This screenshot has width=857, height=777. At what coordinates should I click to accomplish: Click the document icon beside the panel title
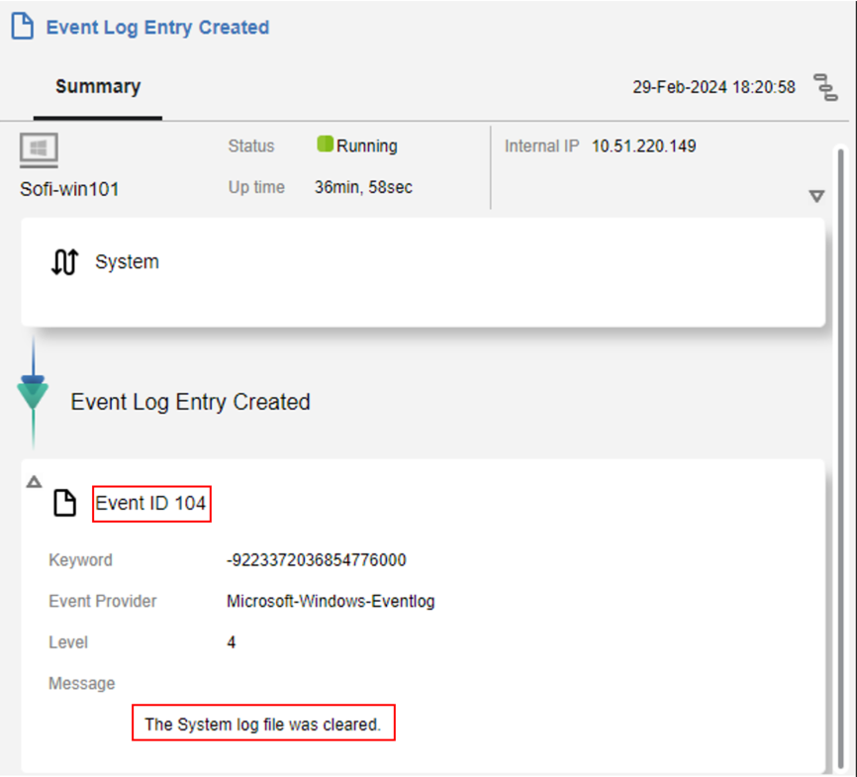coord(23,27)
